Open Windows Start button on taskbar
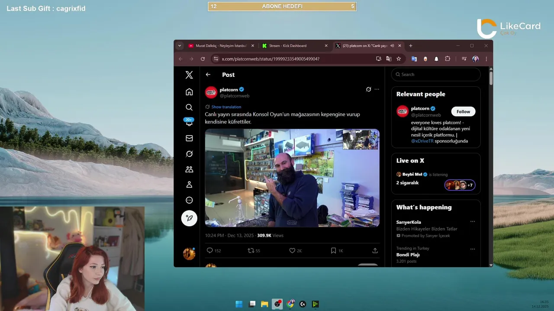554x311 pixels. tap(239, 304)
